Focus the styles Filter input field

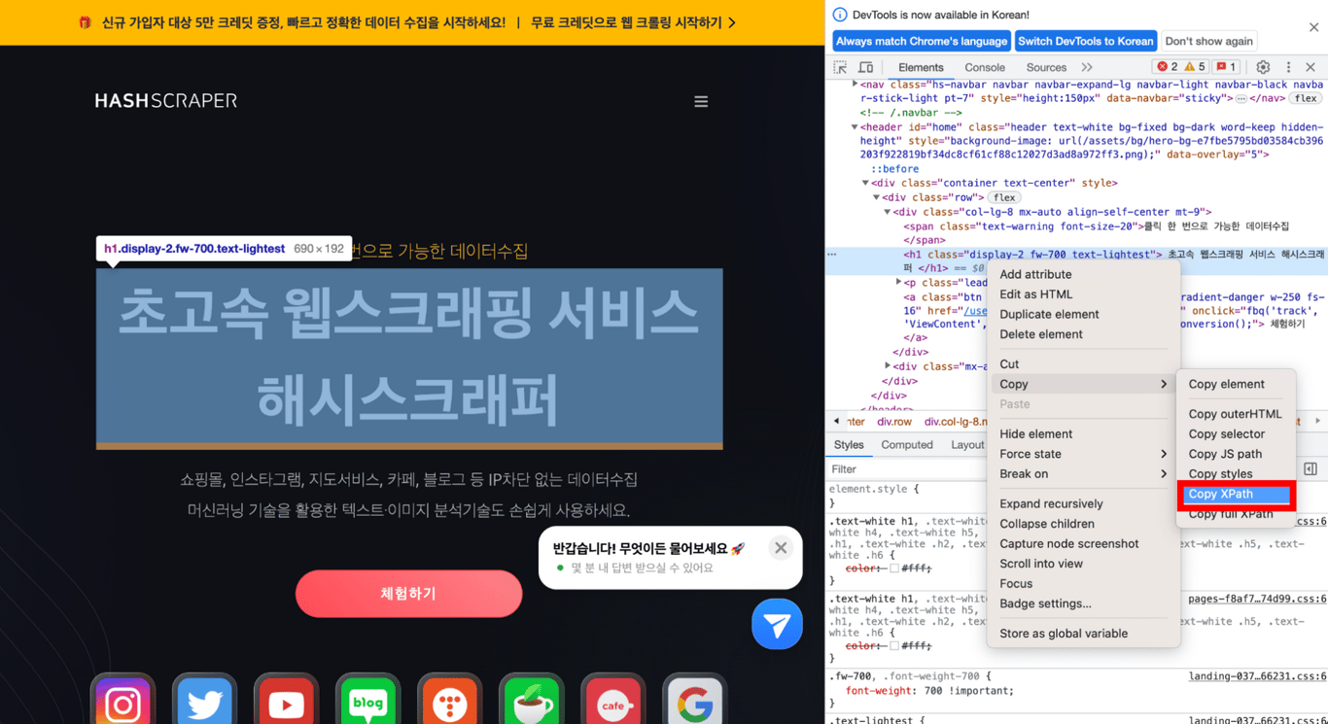904,469
